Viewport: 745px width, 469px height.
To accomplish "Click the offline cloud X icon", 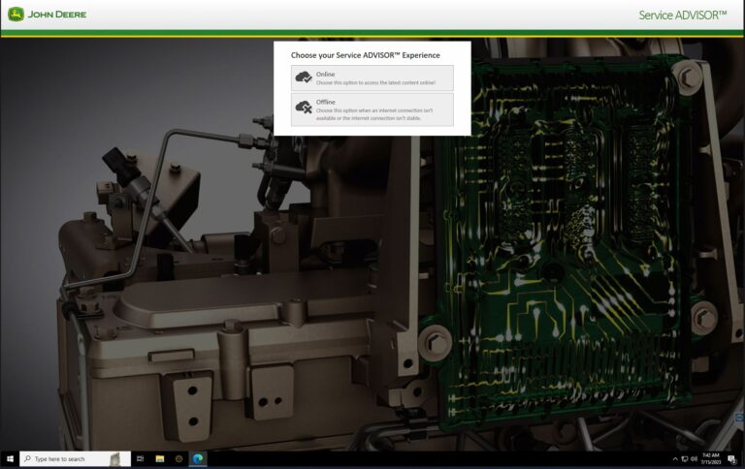I will pos(304,108).
